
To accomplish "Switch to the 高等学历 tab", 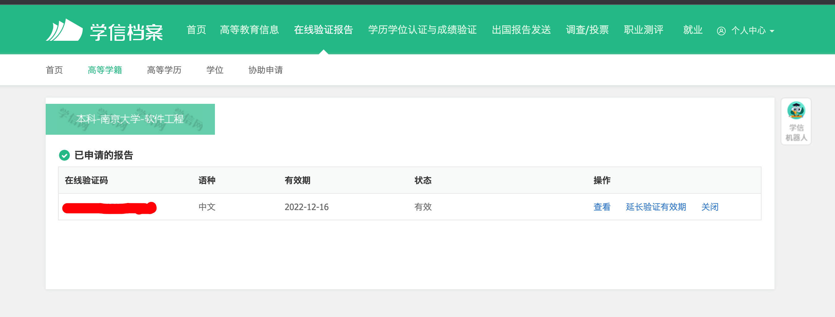I will point(164,70).
